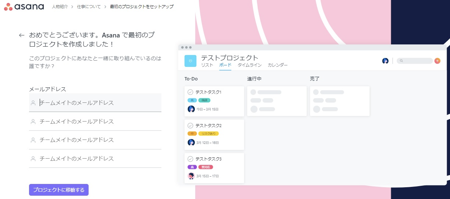Select the カレンダー tab

[278, 65]
